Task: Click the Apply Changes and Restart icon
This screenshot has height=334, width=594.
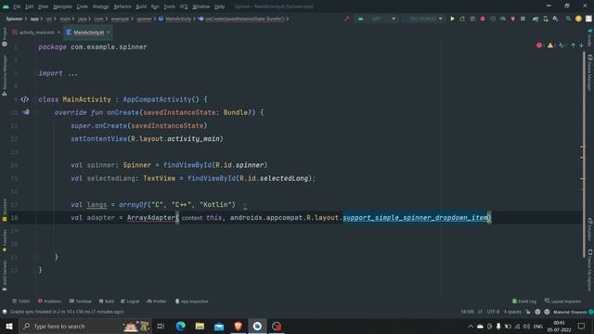Action: coord(462,19)
